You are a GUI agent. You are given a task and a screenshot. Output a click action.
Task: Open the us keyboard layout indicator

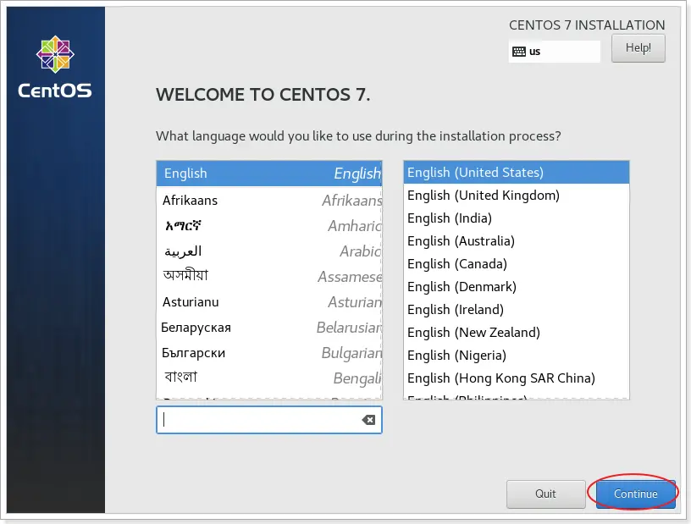click(x=555, y=52)
